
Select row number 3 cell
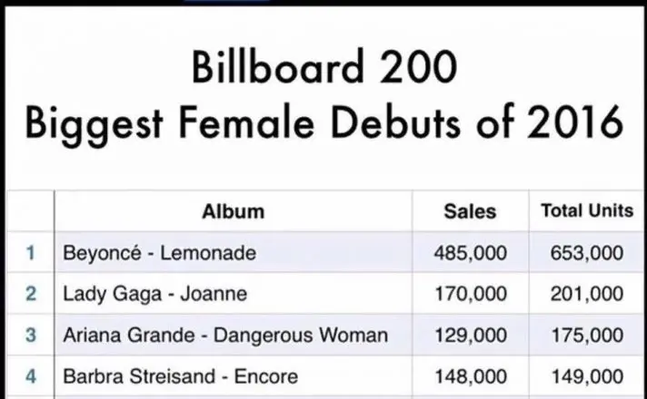point(31,335)
